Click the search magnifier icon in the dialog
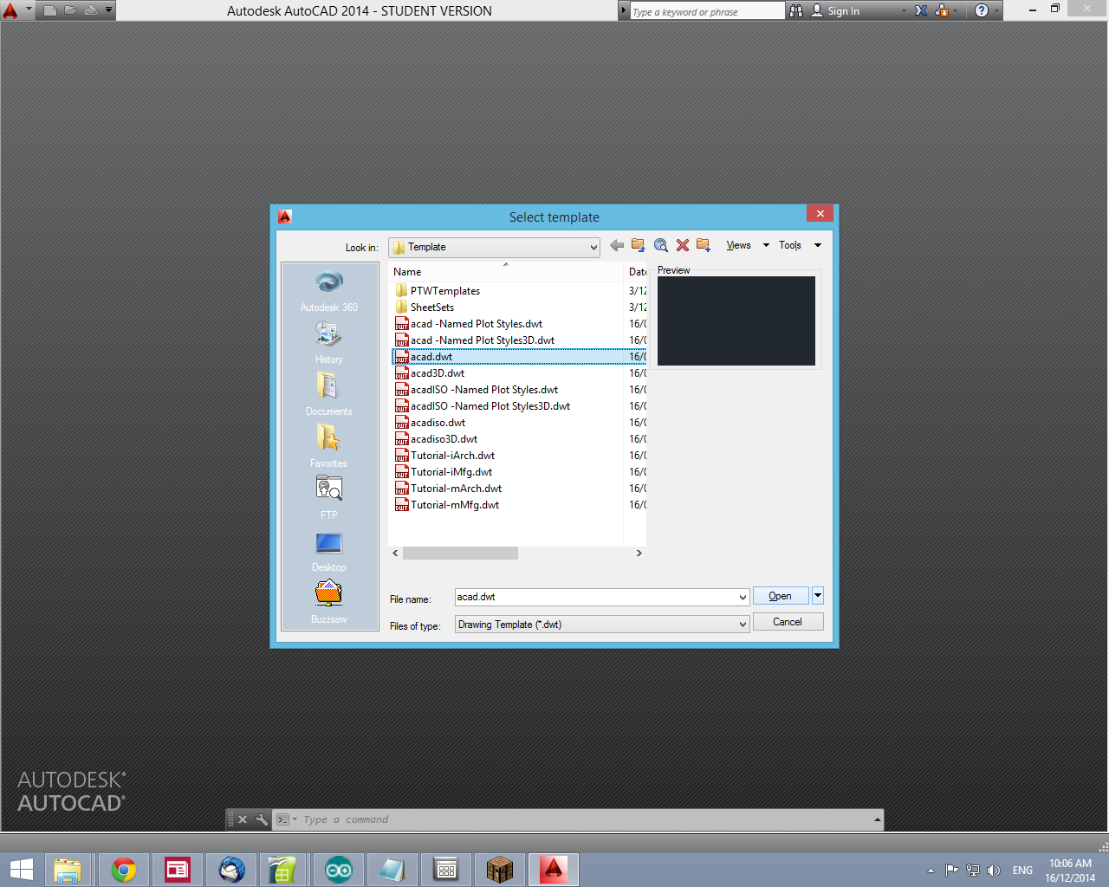1109x887 pixels. tap(661, 245)
